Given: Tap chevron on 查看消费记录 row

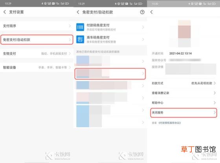Looking at the screenshot, I should tap(214, 93).
